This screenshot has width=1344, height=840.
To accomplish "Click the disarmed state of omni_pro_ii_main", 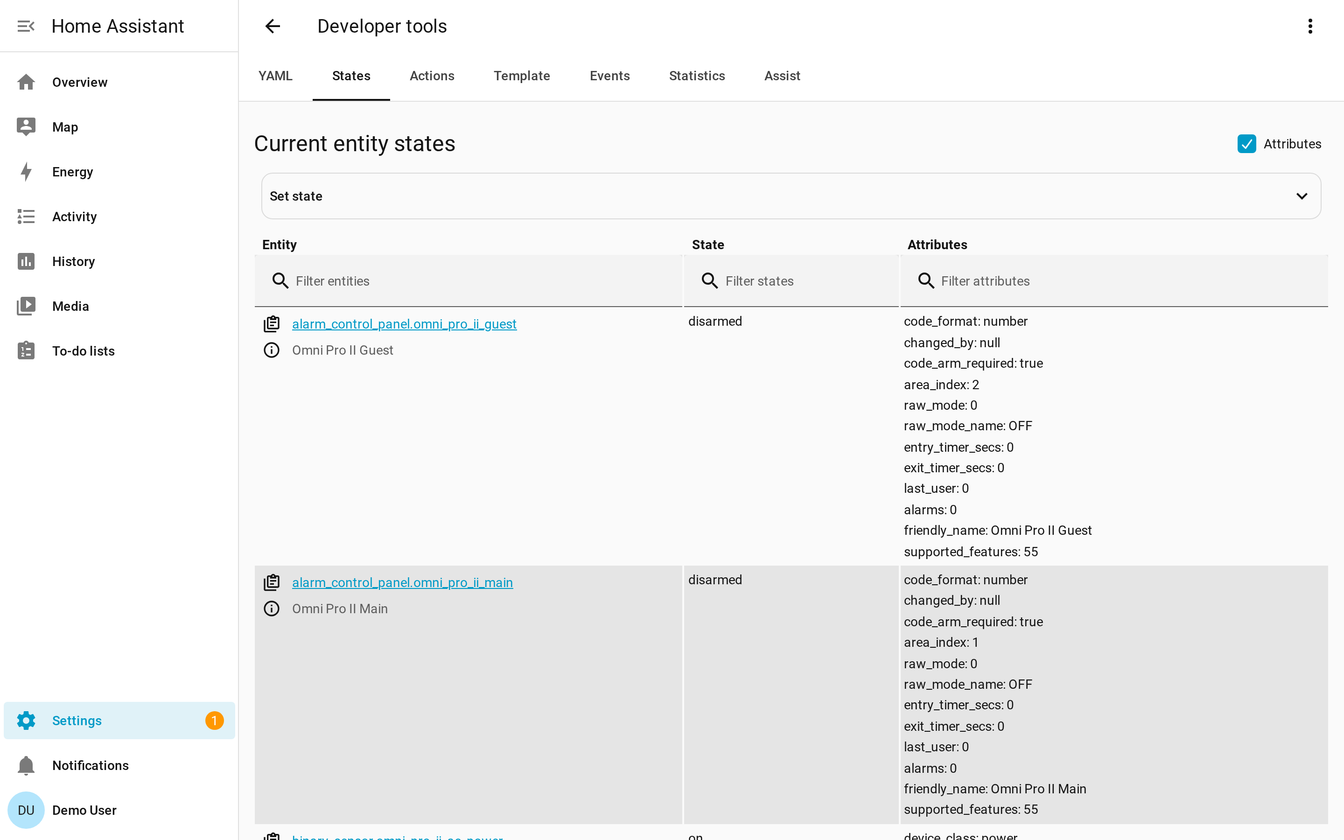I will point(715,580).
